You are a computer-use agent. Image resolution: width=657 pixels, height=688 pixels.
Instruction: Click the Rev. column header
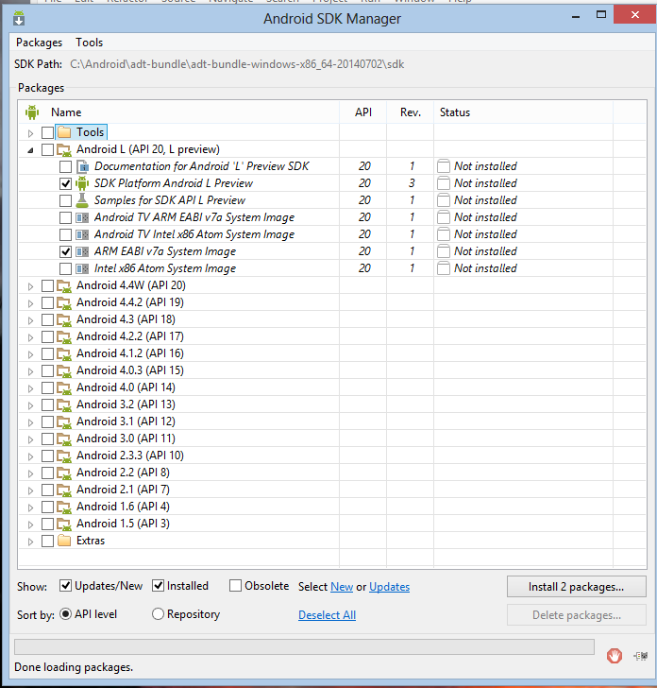[411, 112]
